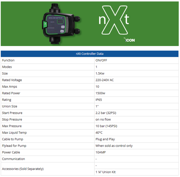Image resolution: width=180 pixels, height=177 pixels.
Task: Click the 'Function' row label
Action: (8, 60)
